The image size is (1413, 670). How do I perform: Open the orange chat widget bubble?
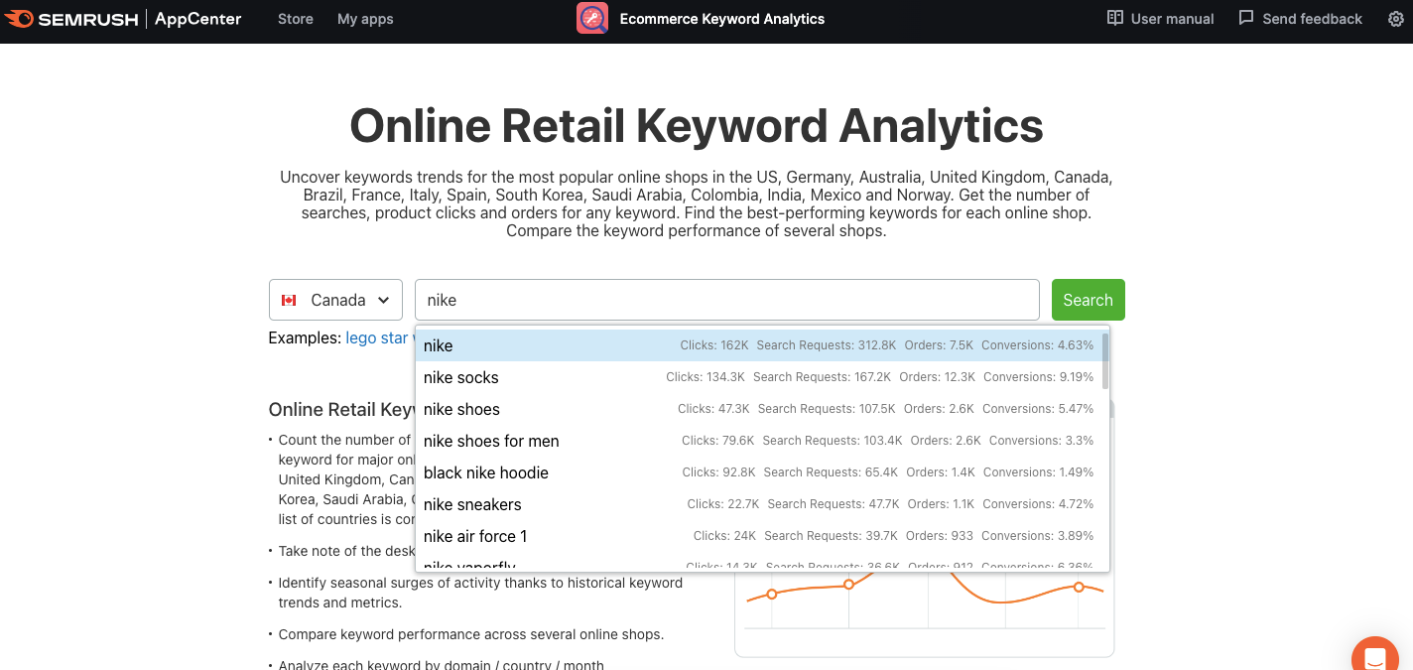click(x=1375, y=656)
